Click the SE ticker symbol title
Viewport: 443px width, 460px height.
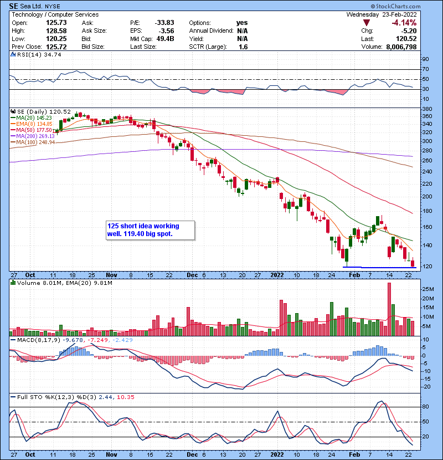pyautogui.click(x=13, y=6)
